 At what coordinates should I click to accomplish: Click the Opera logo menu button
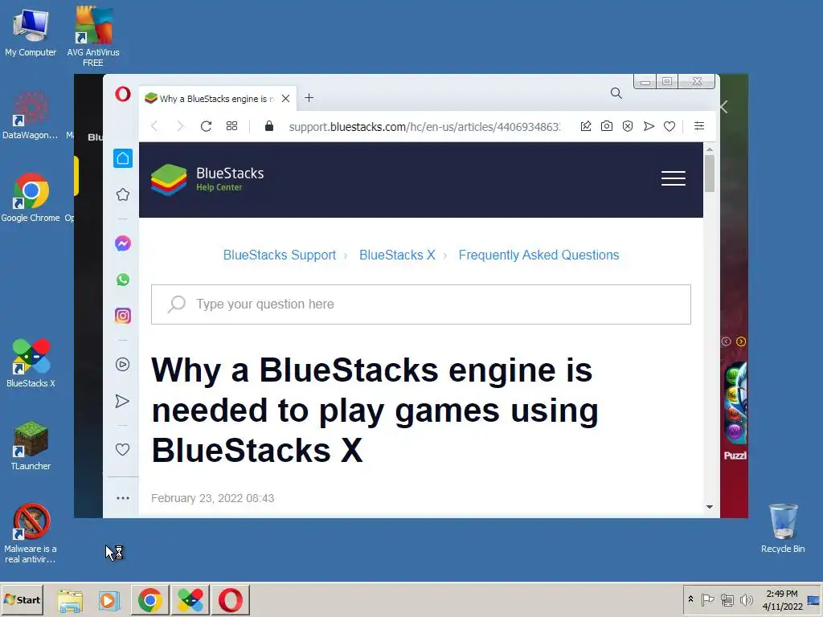coord(123,94)
